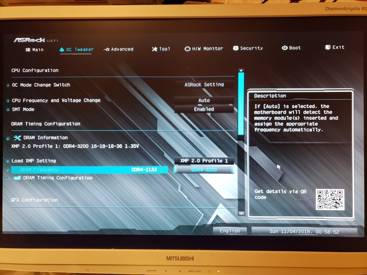Click the ASRock UEFI logo
Viewport: 367px width, 275px height.
(35, 40)
